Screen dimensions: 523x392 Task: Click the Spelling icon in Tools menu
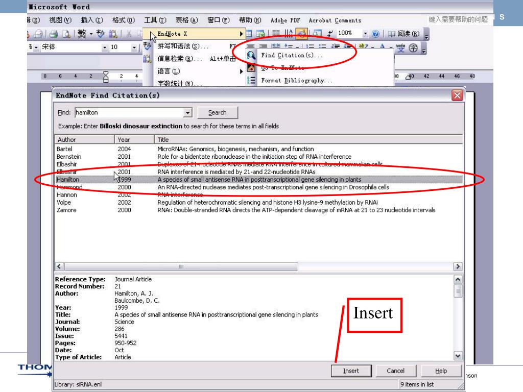point(147,46)
